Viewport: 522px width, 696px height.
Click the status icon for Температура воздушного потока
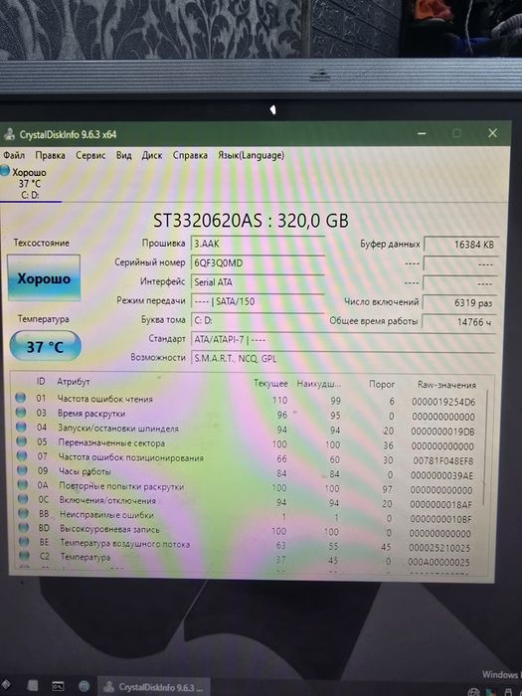tap(25, 542)
